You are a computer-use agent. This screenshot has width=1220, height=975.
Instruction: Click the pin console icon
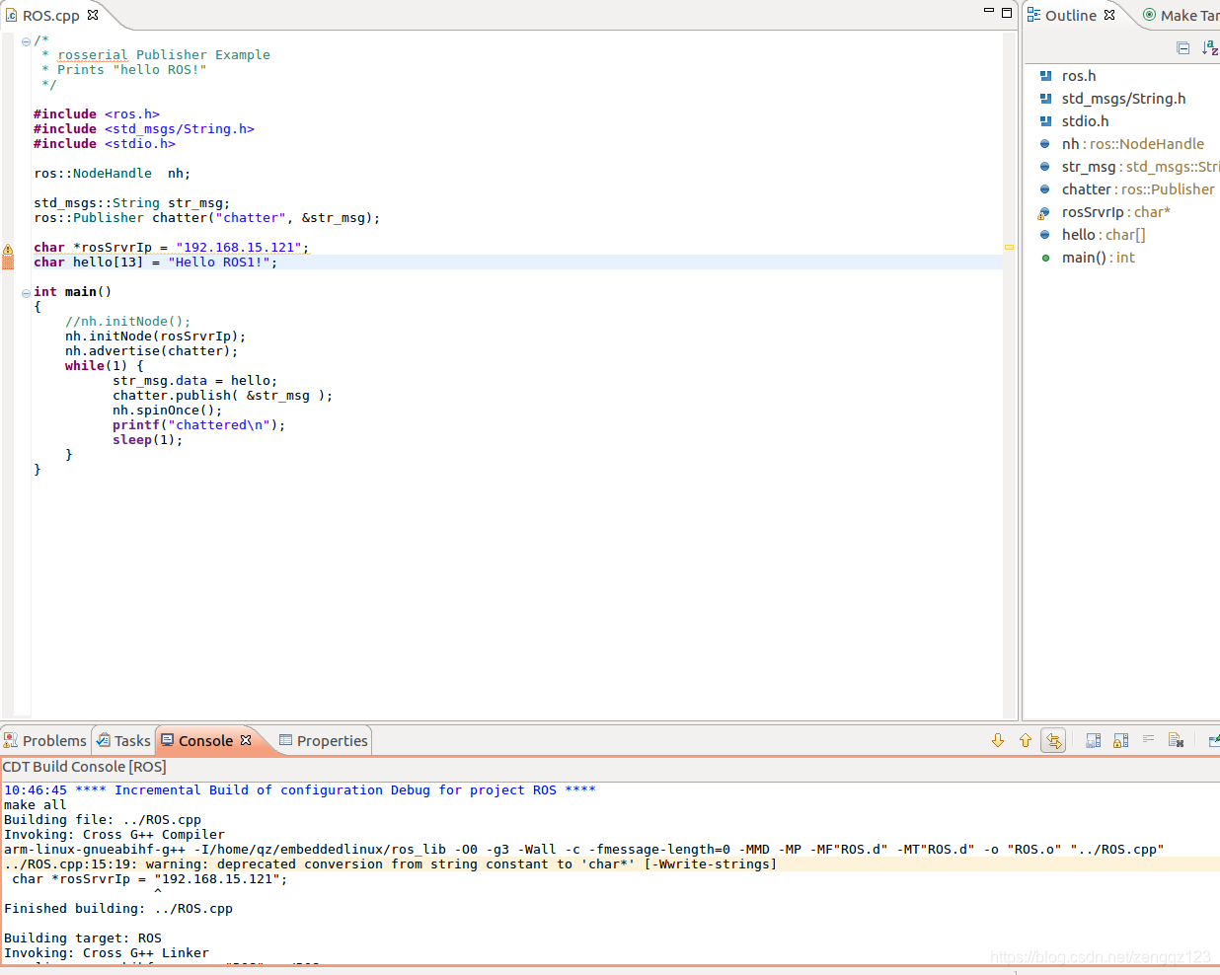coord(1213,740)
